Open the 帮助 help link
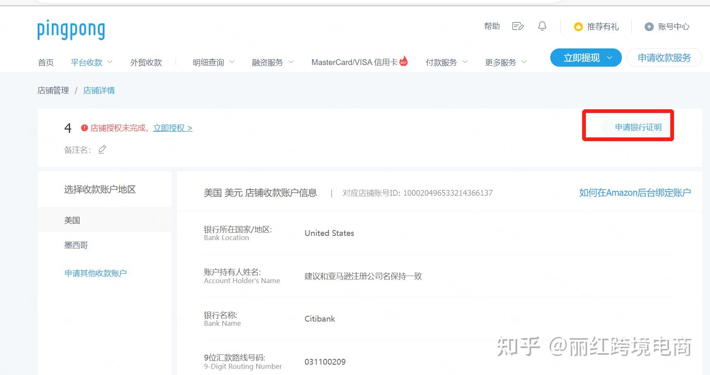710x375 pixels. point(492,26)
